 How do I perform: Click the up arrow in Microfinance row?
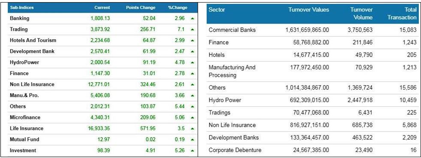(x=192, y=118)
